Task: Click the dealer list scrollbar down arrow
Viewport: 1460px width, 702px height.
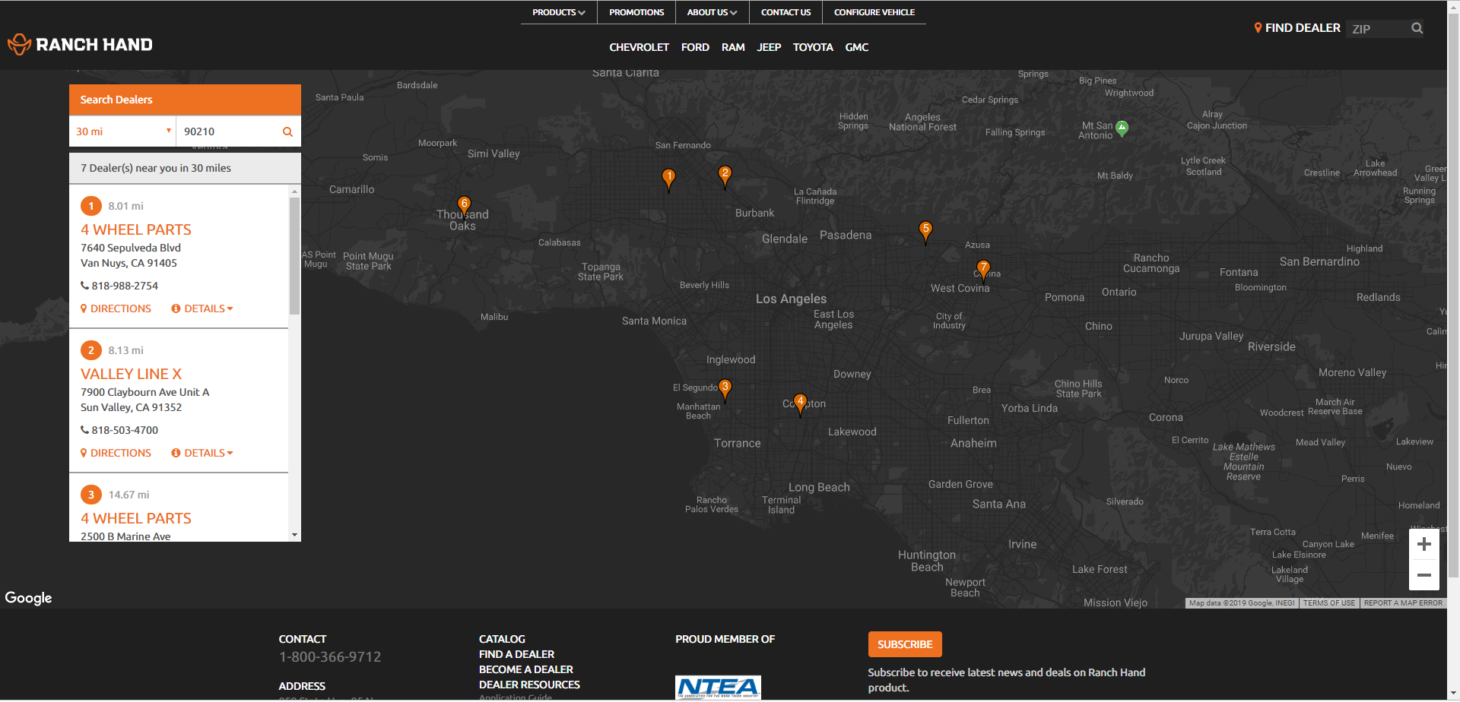Action: point(294,535)
